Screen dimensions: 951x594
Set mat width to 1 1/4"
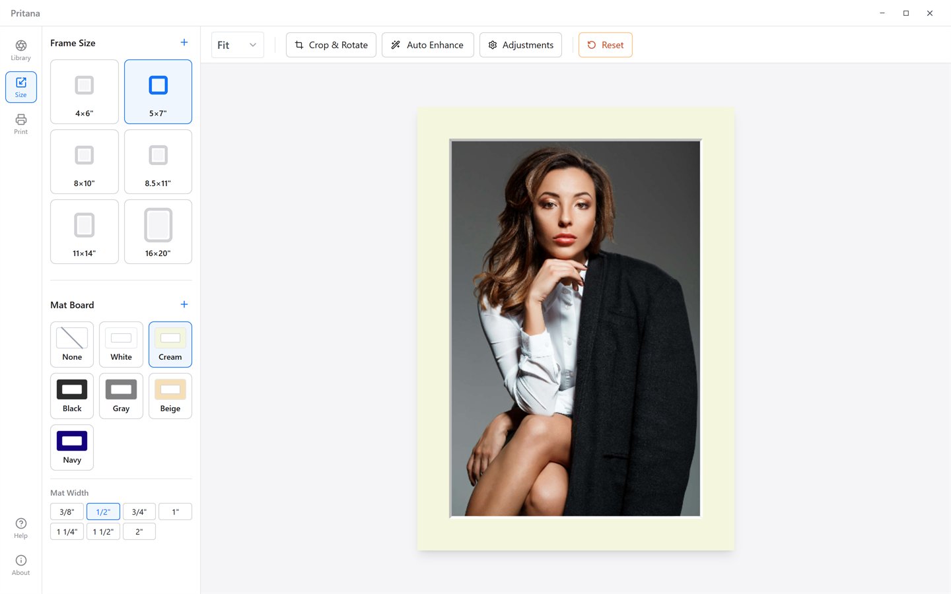tap(67, 531)
